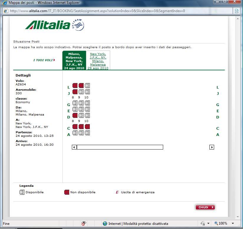This screenshot has height=229, width=243.
Task: Click unavailable seat 9C
Action: (81, 126)
